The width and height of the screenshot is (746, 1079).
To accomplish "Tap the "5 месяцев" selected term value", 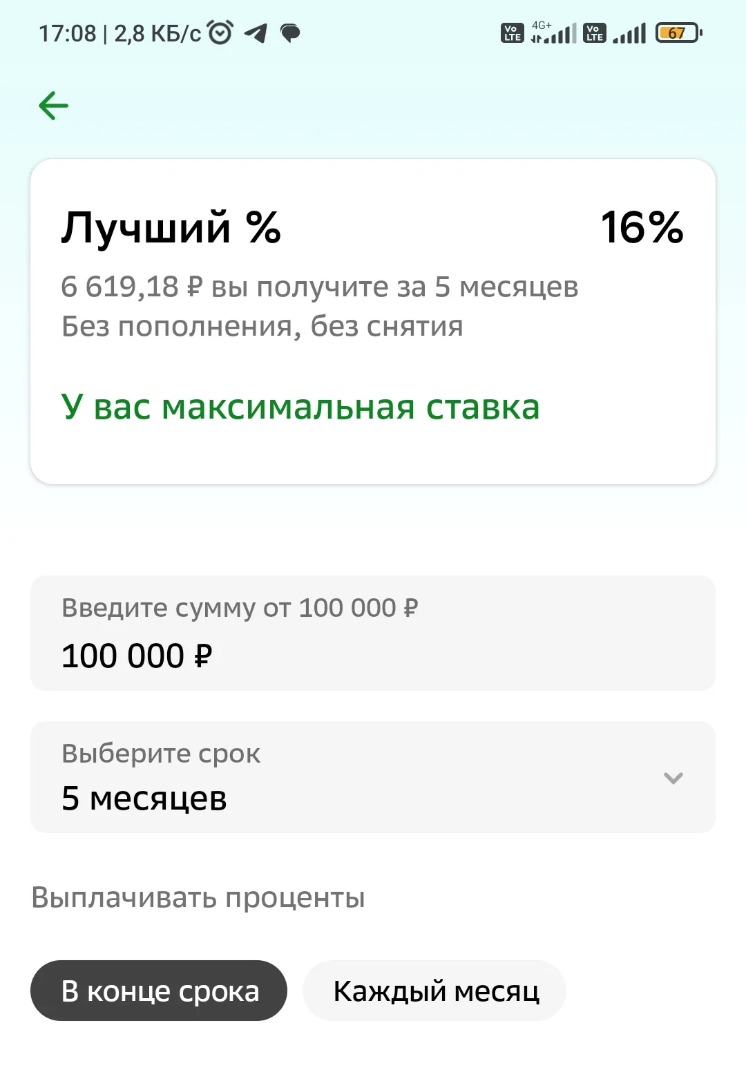I will pos(144,799).
